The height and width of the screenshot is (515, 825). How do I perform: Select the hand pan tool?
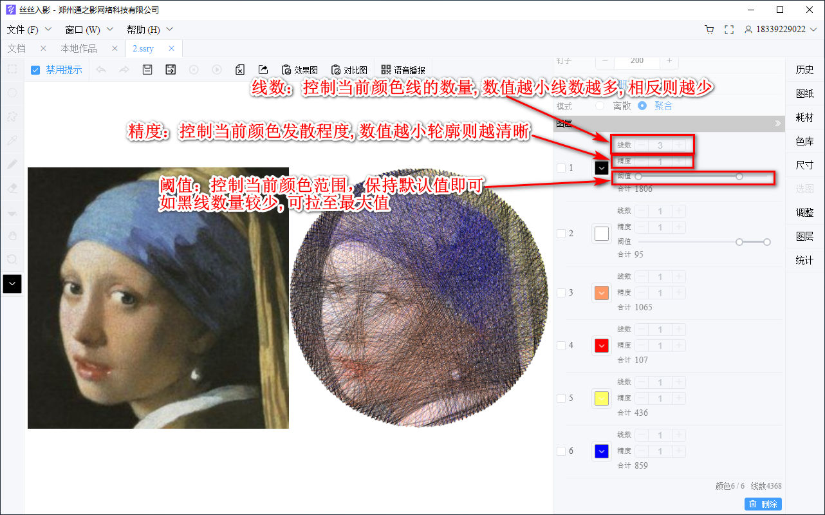click(x=13, y=236)
